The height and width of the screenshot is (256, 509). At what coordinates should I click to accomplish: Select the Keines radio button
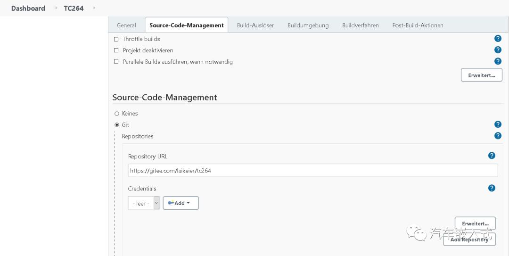(117, 114)
